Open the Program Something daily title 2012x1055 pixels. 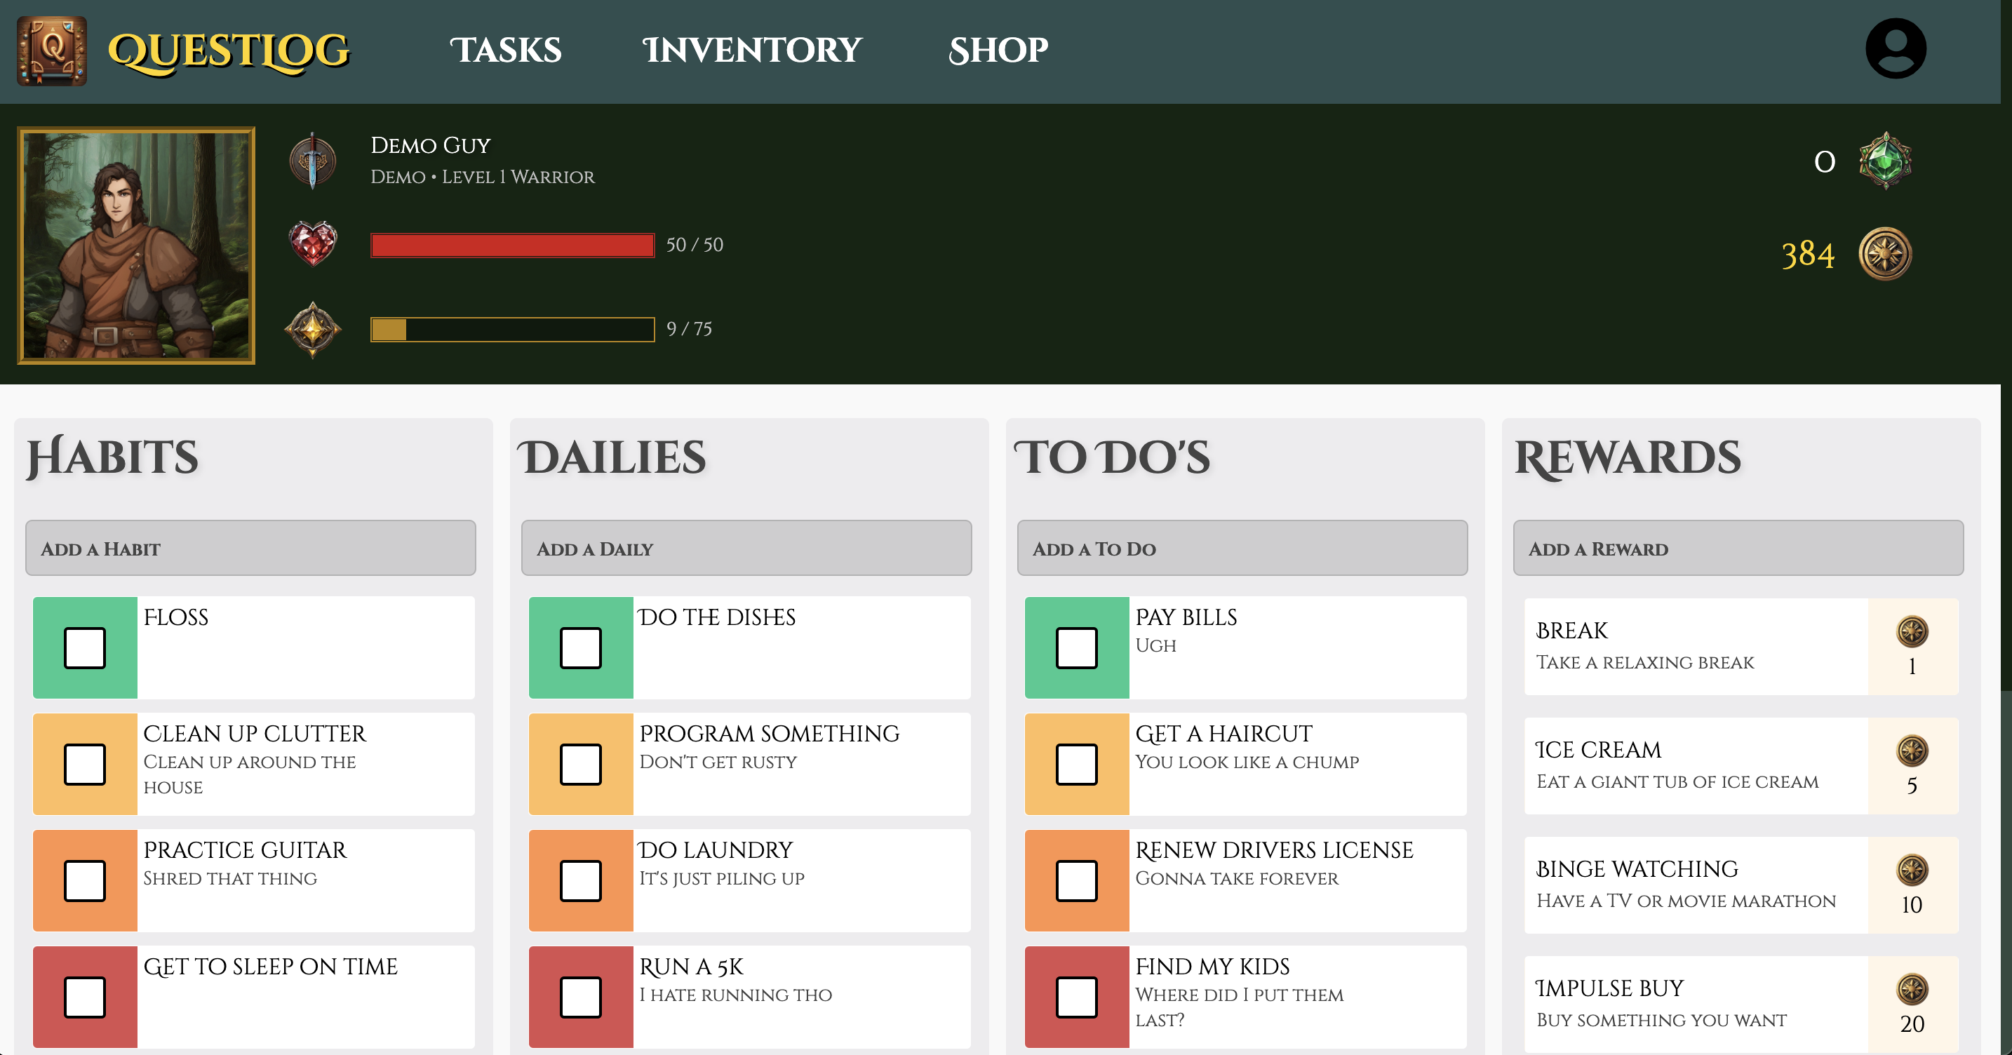coord(770,734)
